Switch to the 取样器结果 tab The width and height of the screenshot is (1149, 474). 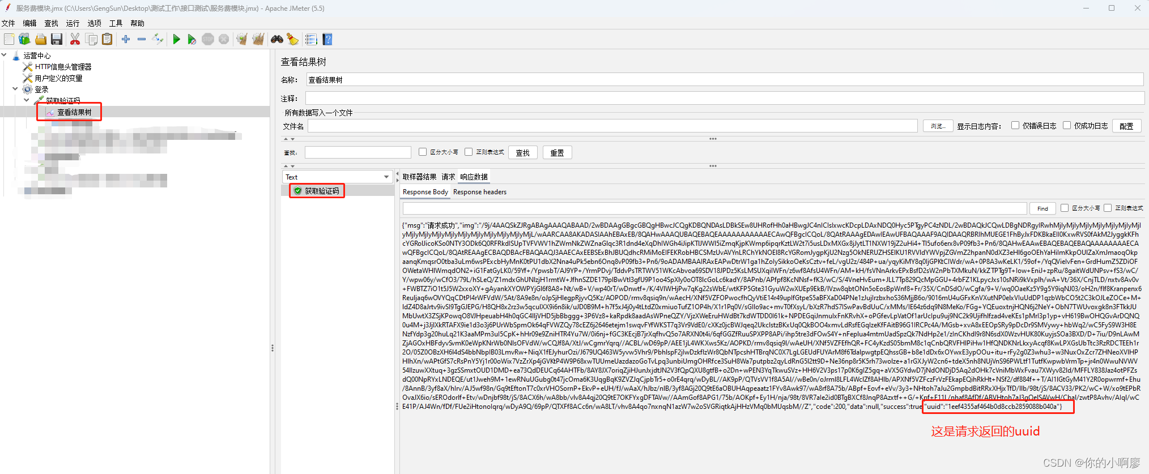point(419,177)
